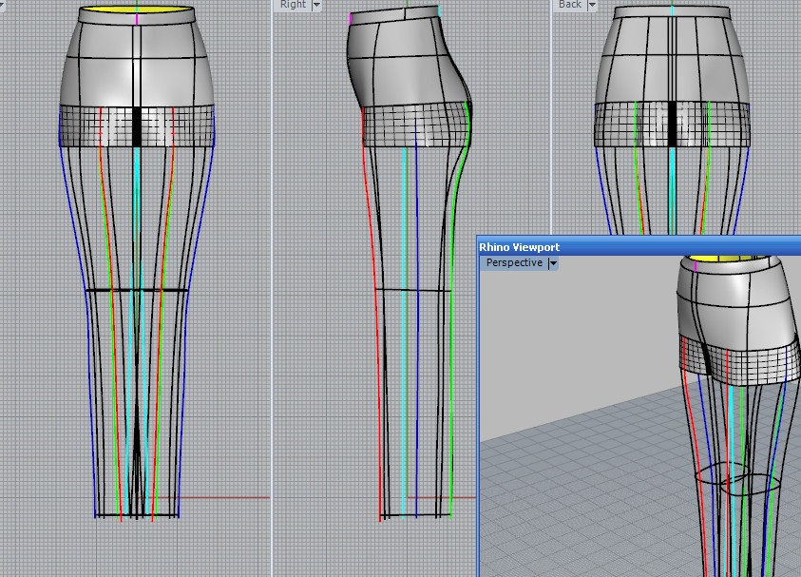This screenshot has width=801, height=577.
Task: Open the Right viewport dropdown arrow
Action: (316, 5)
